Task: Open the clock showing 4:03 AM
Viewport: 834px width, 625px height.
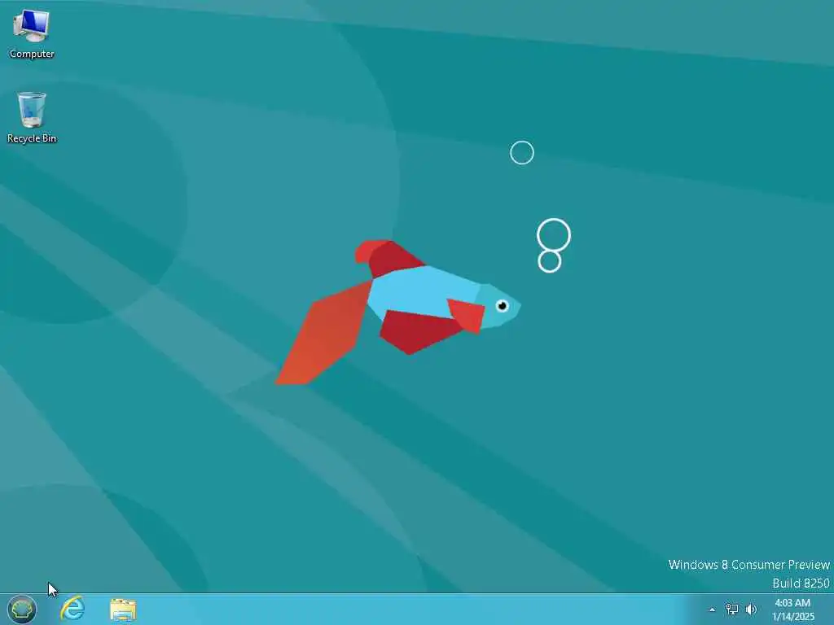Action: (x=792, y=610)
